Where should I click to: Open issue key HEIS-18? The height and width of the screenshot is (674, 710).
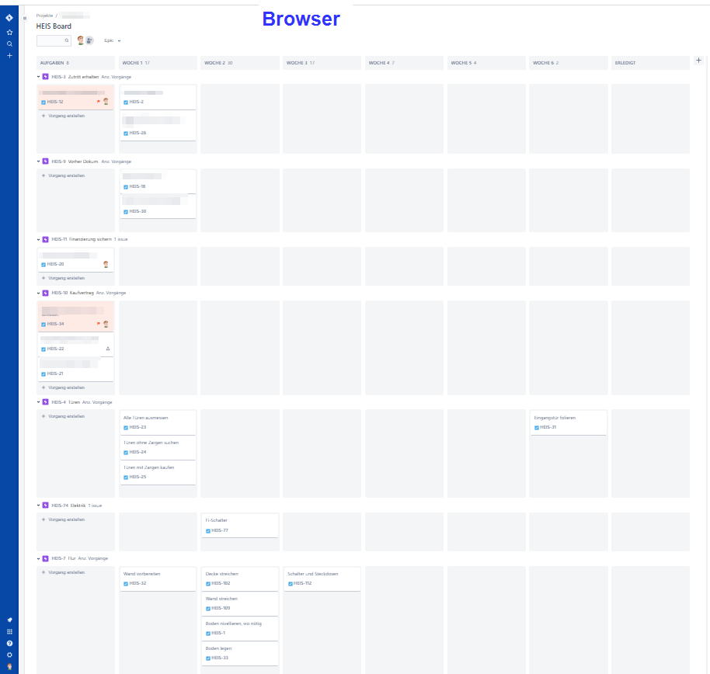(137, 186)
